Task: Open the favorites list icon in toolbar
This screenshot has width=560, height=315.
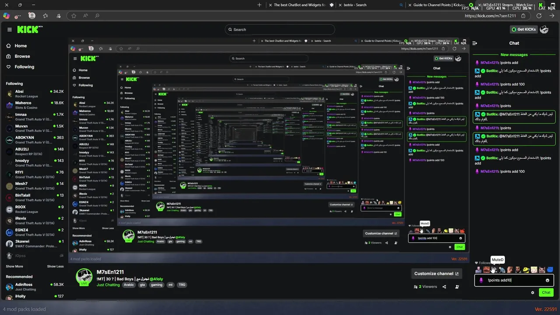Action: (x=45, y=16)
